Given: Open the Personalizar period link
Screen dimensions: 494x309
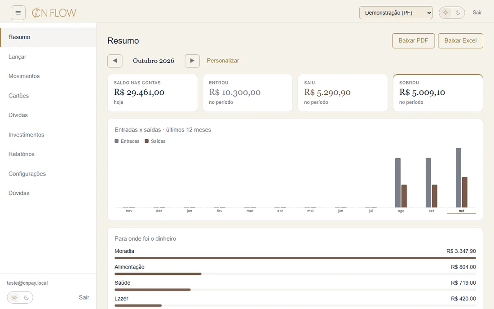Looking at the screenshot, I should 223,61.
